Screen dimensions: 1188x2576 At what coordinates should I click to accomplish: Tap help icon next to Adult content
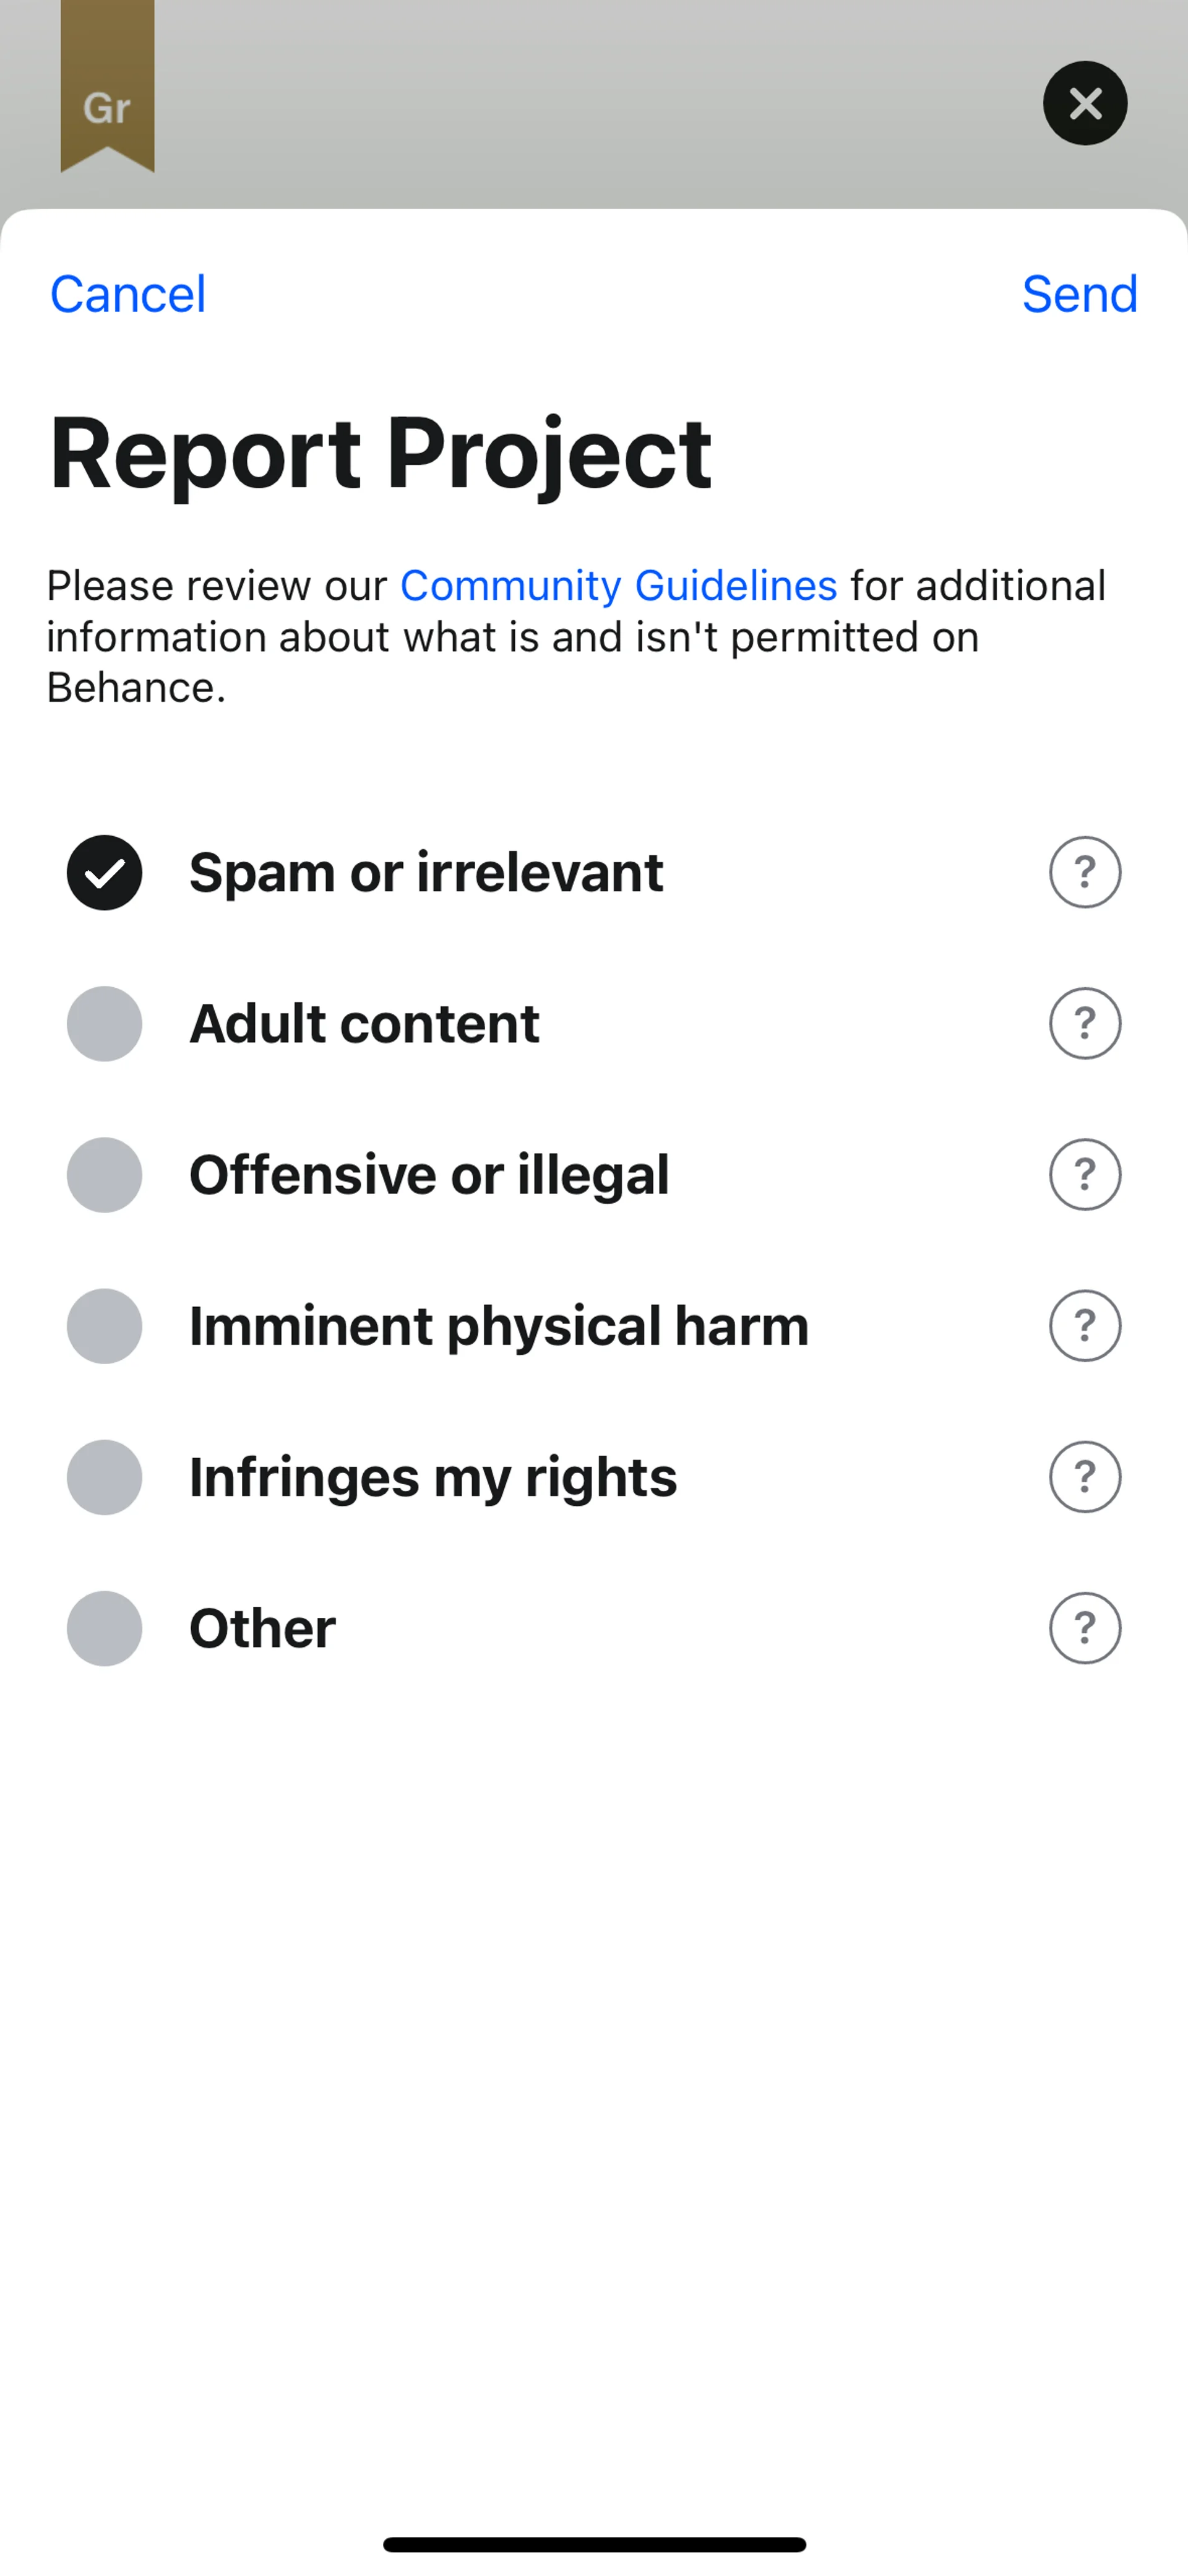pos(1084,1023)
